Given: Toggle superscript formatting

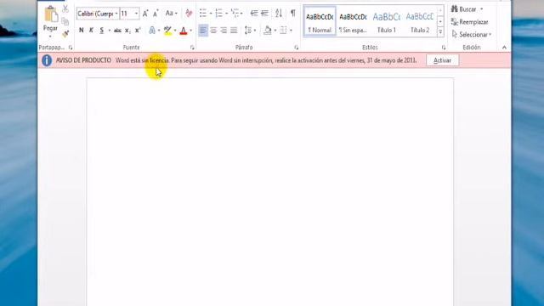Looking at the screenshot, I should (138, 31).
